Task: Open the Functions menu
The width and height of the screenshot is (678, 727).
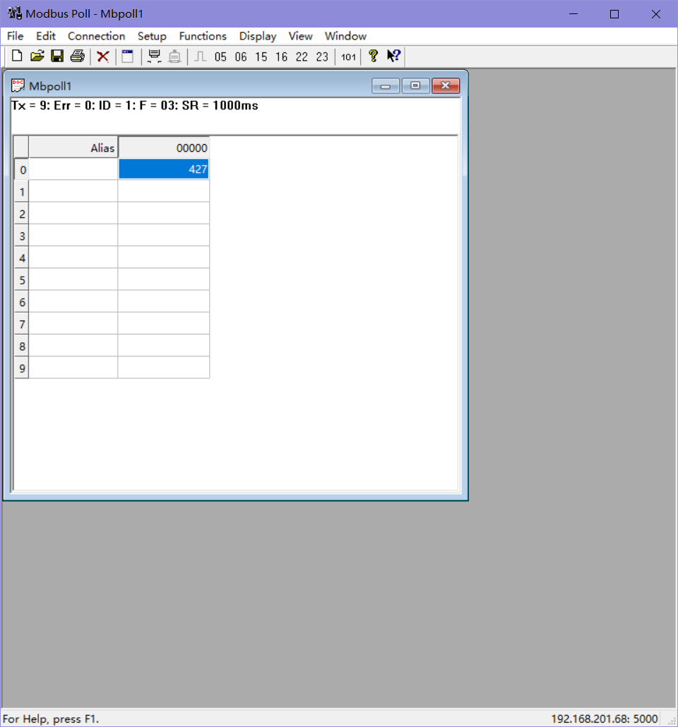Action: point(203,36)
